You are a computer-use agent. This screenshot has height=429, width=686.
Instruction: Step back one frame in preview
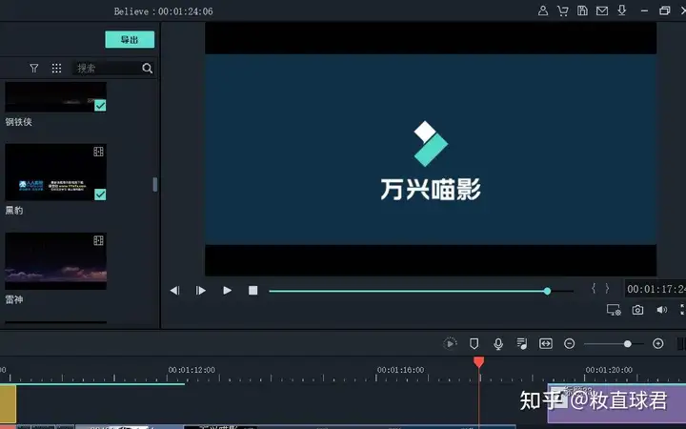pyautogui.click(x=175, y=290)
